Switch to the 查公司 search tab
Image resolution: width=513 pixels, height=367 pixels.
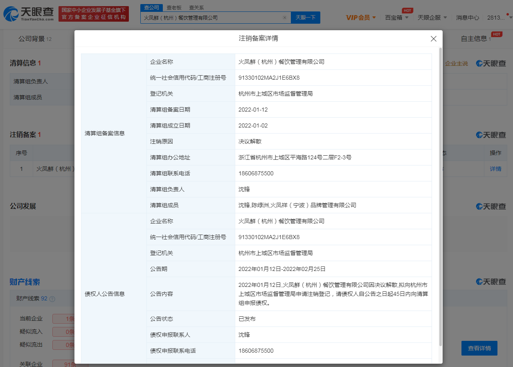coord(152,8)
